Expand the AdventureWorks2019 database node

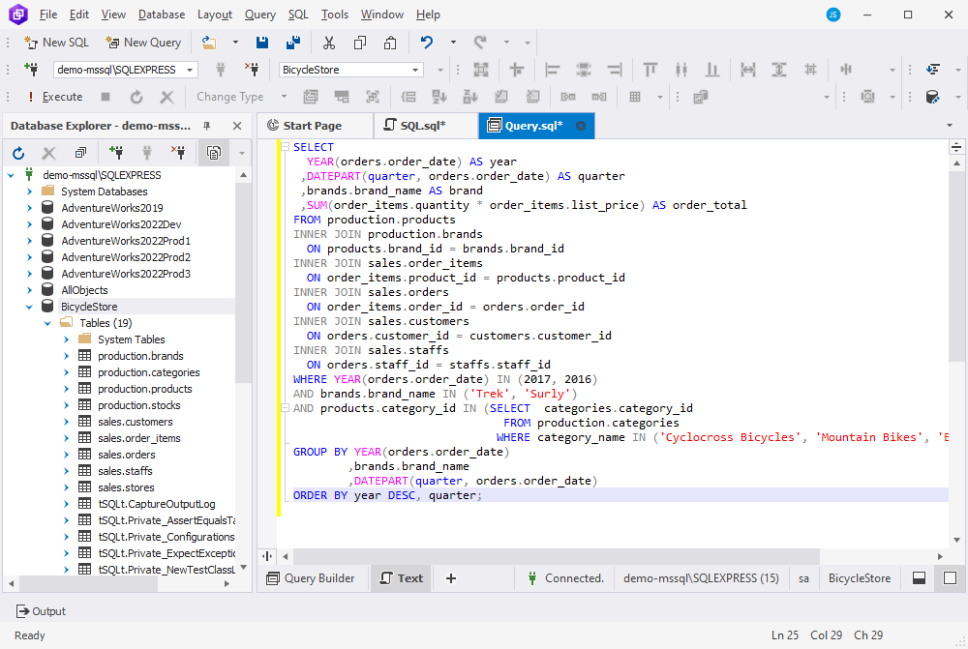(29, 208)
